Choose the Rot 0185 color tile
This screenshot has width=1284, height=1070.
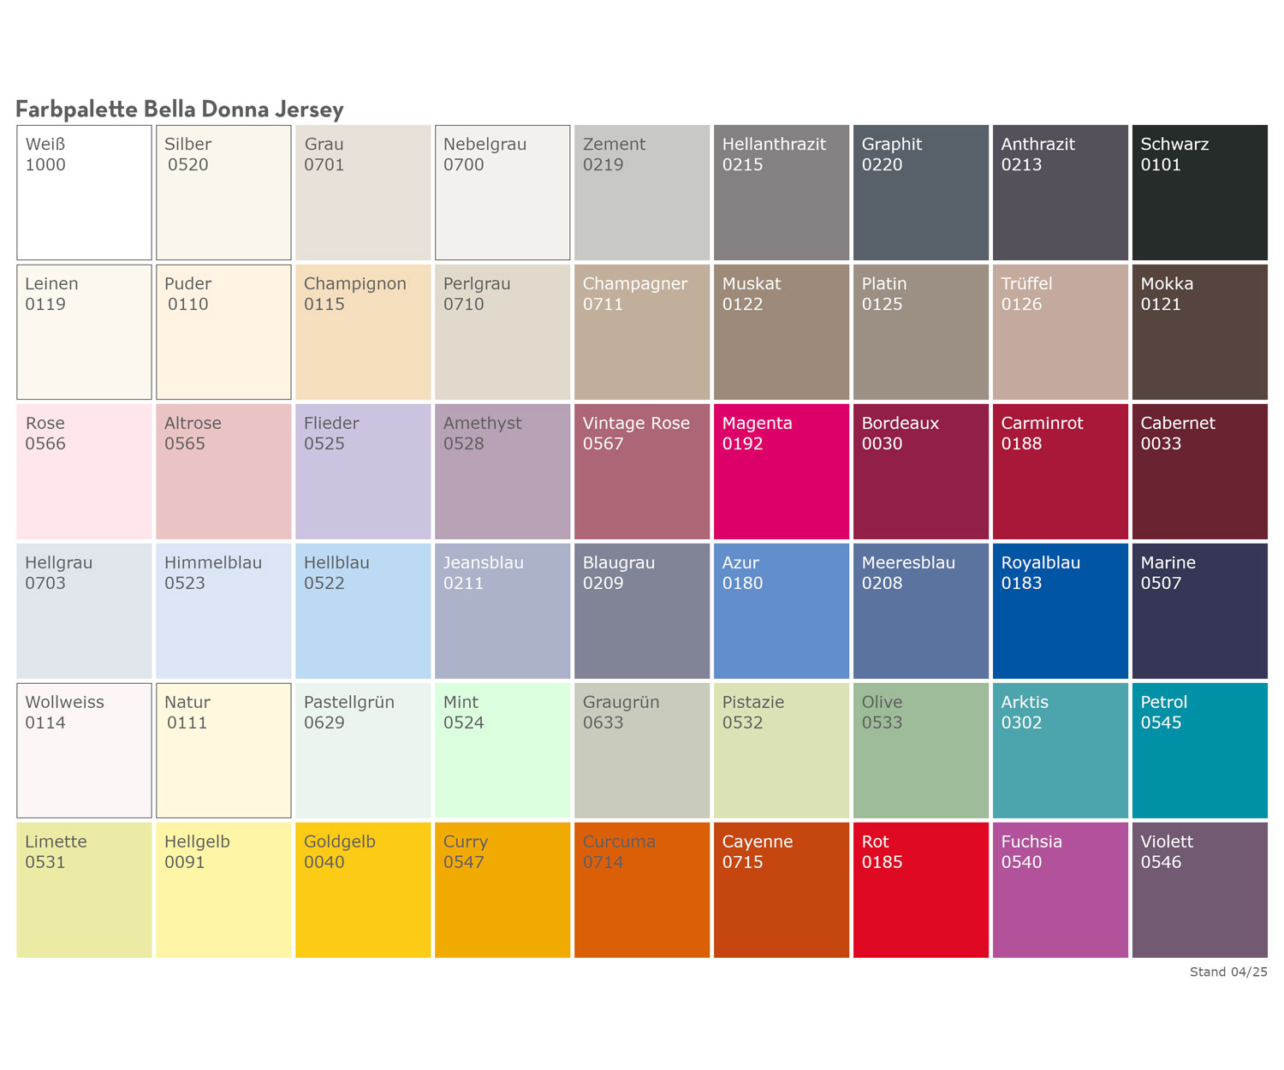(x=920, y=890)
